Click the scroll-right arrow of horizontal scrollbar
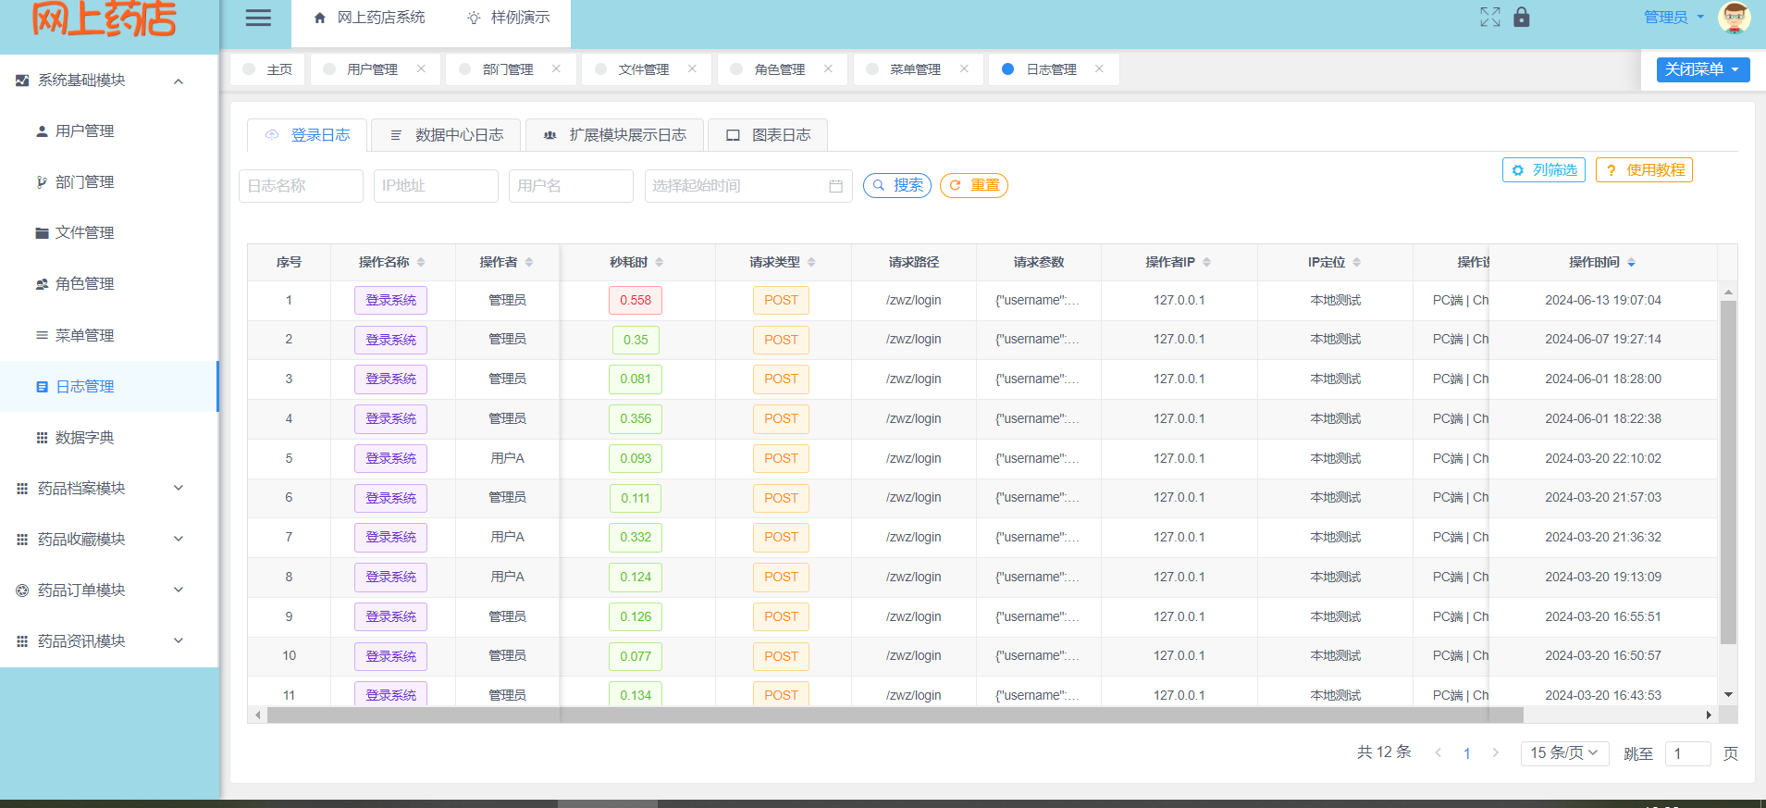1766x808 pixels. point(1710,715)
